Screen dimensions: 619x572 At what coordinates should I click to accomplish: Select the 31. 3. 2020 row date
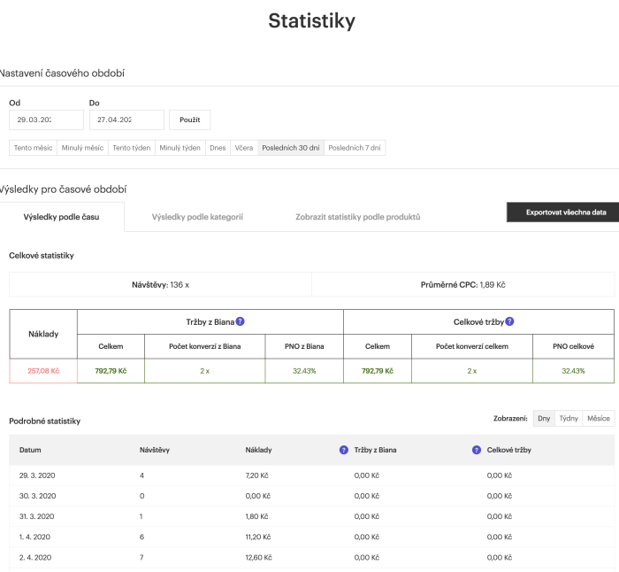tap(37, 516)
